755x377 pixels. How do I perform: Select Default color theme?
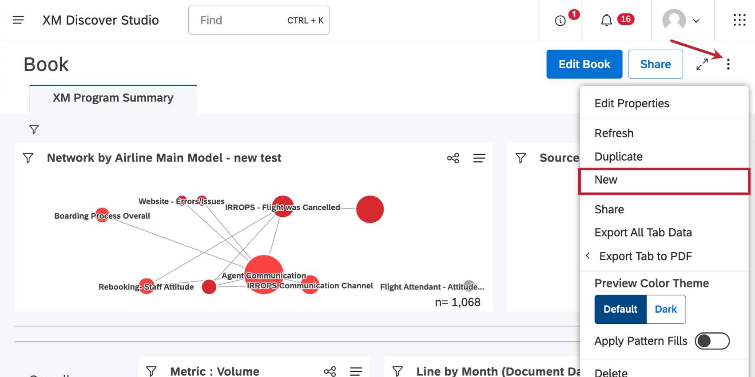point(620,309)
